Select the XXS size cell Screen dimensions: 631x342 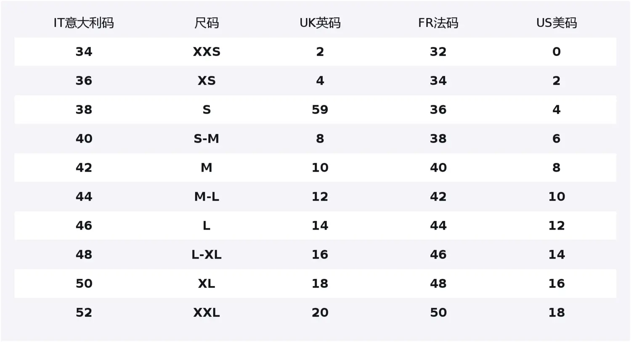207,52
